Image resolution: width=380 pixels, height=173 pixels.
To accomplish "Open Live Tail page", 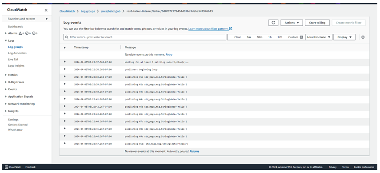I will (x=13, y=60).
